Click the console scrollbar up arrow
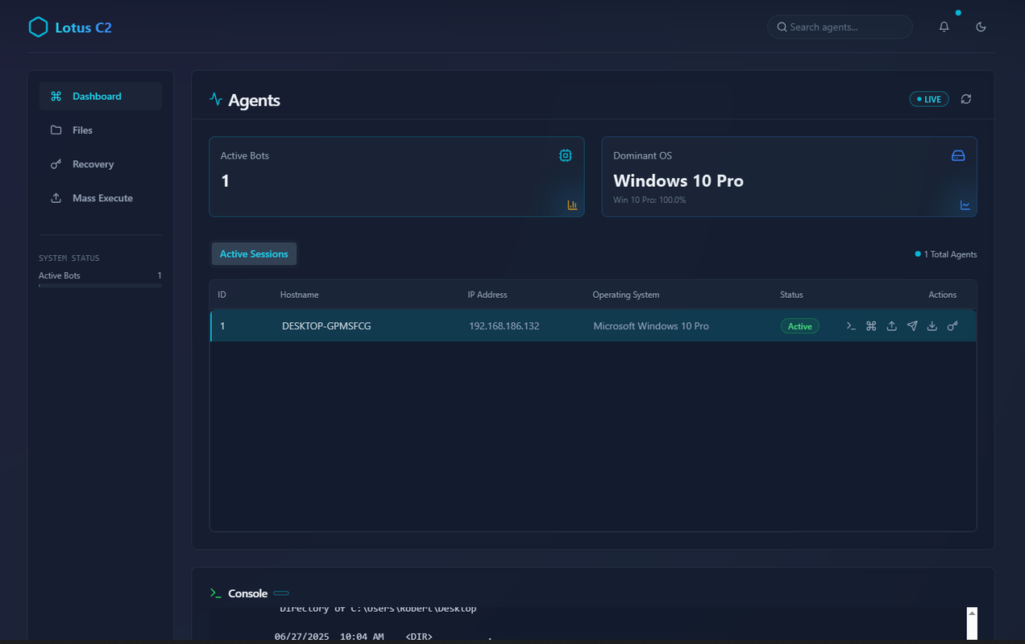This screenshot has width=1025, height=644. tap(972, 613)
